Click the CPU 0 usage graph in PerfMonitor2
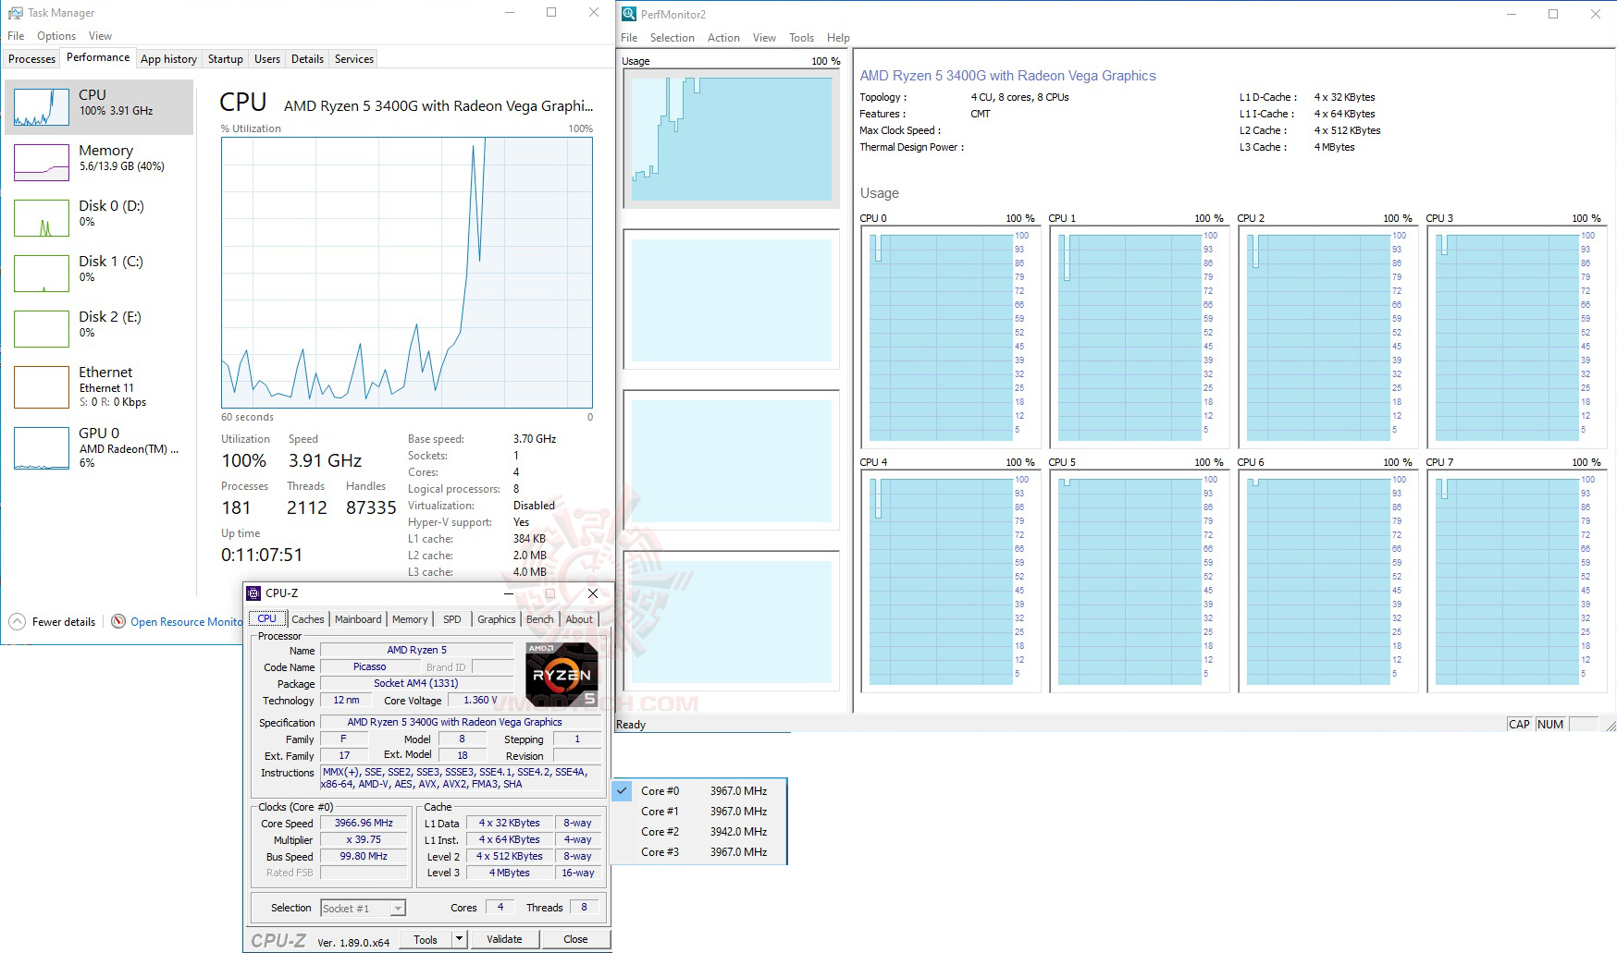The height and width of the screenshot is (953, 1617). (x=950, y=336)
